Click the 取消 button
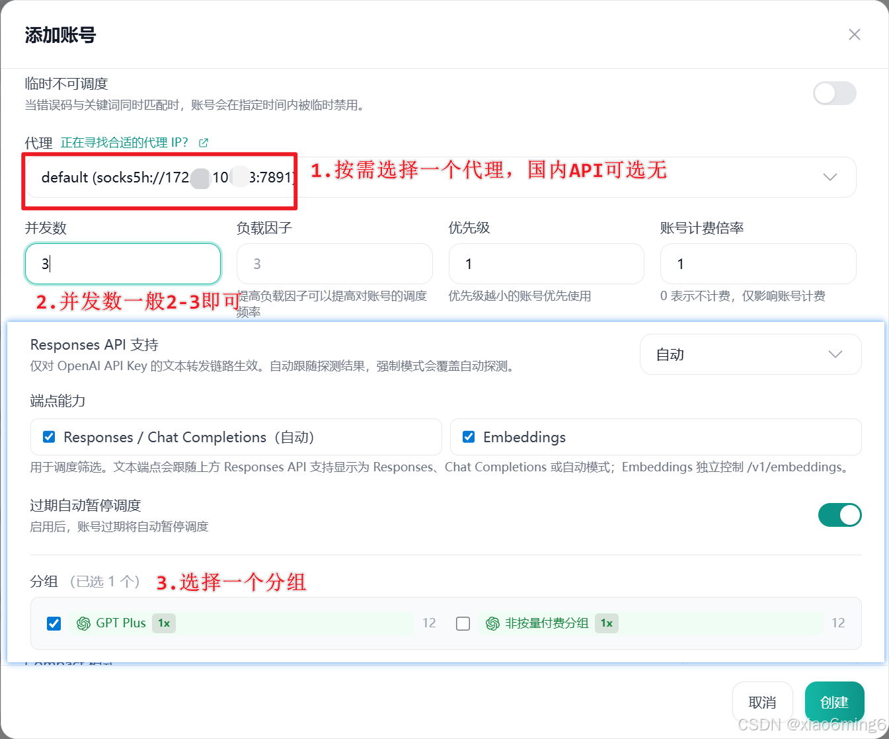 (763, 702)
